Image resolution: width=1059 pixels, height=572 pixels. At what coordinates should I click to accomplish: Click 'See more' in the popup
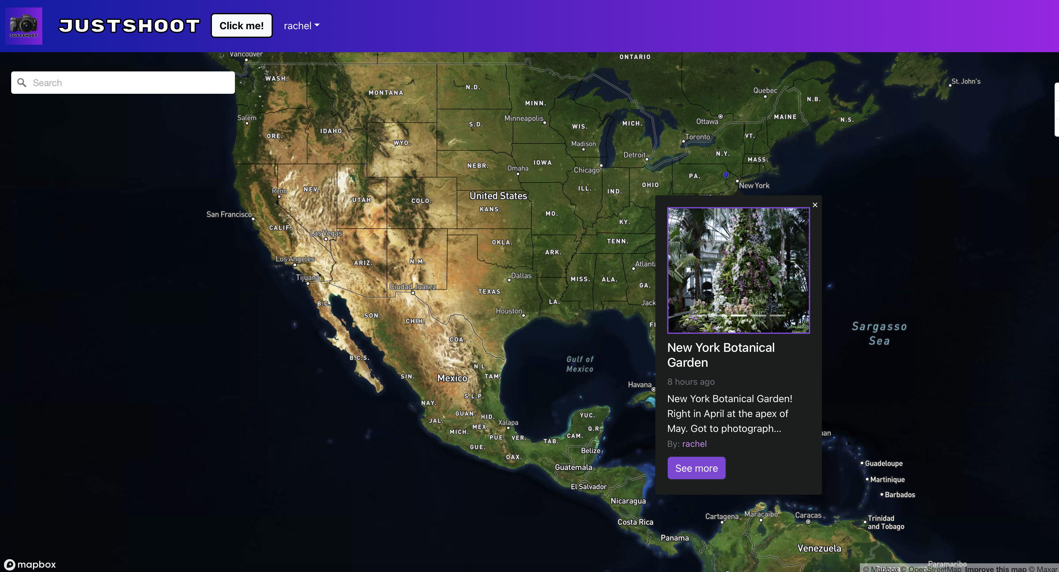[x=696, y=468]
